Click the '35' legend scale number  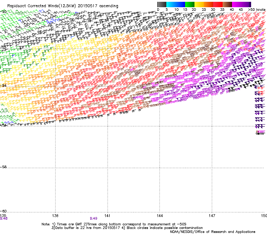pyautogui.click(x=222, y=10)
